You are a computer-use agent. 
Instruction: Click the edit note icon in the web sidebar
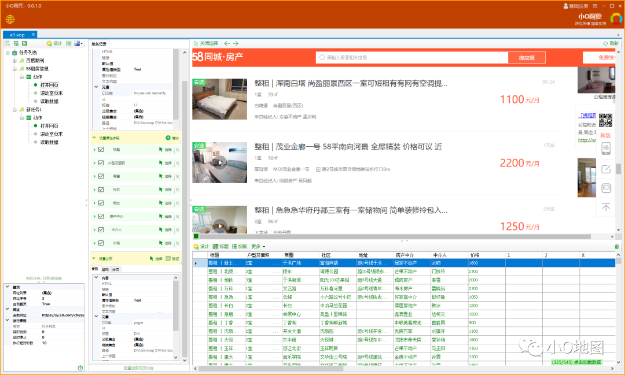click(606, 169)
